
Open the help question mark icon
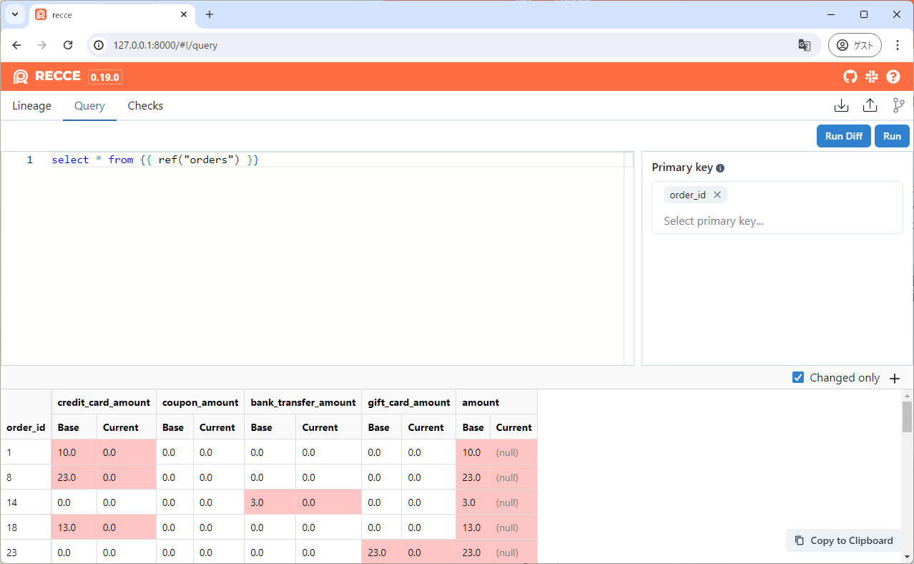pyautogui.click(x=893, y=77)
